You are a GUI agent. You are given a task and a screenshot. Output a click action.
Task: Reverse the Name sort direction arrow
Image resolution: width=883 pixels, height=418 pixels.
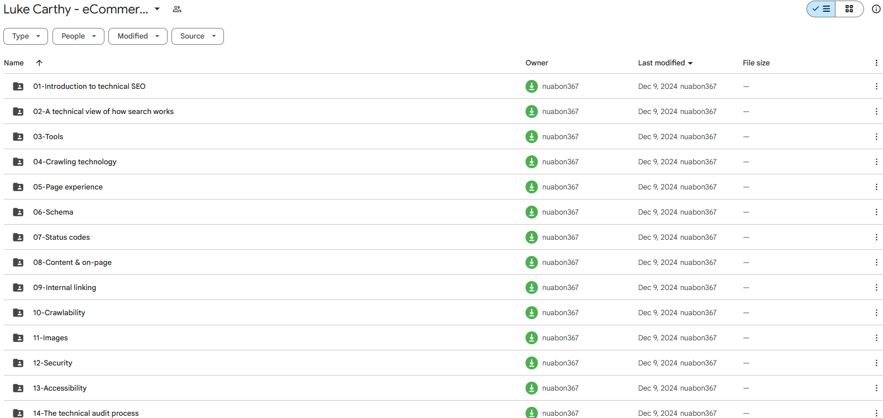click(39, 63)
